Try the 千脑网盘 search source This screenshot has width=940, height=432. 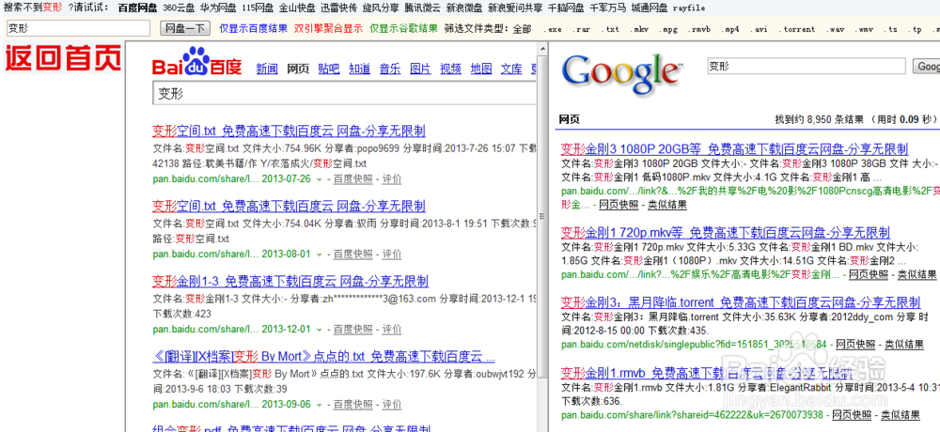(567, 8)
